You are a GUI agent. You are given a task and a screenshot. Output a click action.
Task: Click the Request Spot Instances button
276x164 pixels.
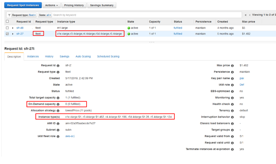click(23, 5)
